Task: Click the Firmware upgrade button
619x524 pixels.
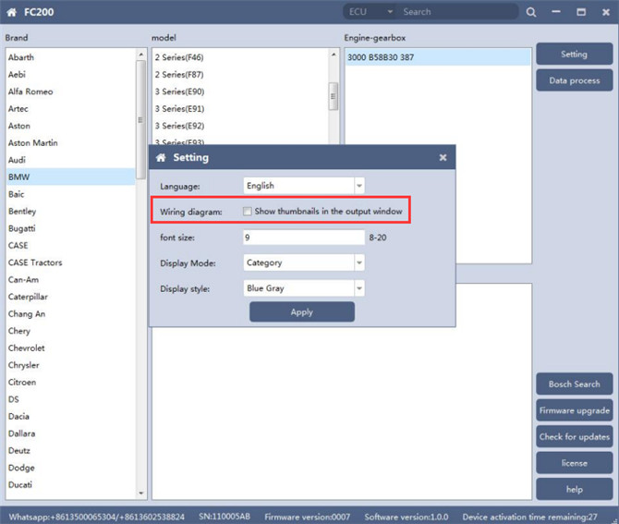Action: coord(574,410)
